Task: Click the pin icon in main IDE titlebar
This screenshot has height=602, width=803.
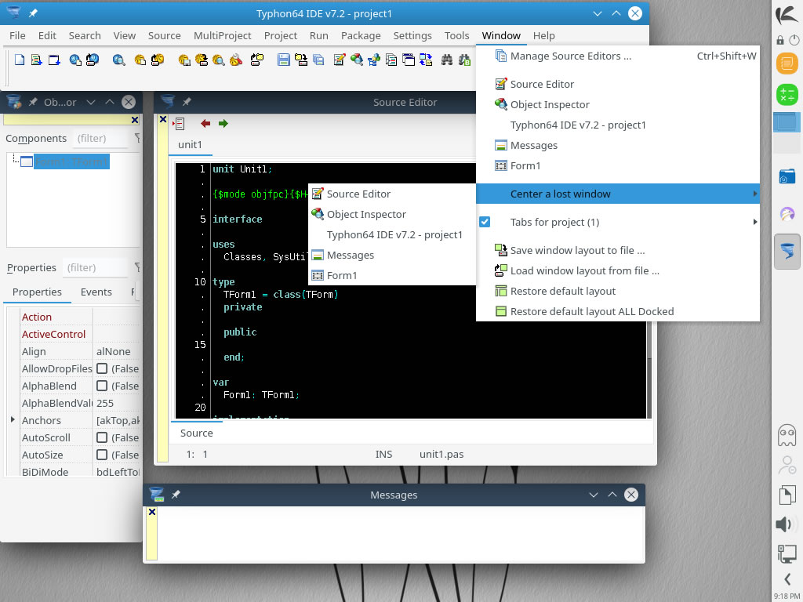Action: tap(33, 13)
